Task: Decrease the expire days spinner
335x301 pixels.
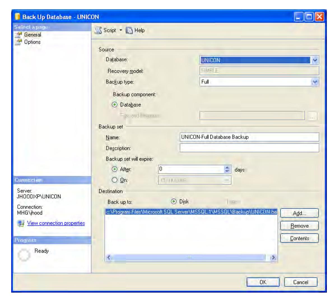Action: pos(227,171)
